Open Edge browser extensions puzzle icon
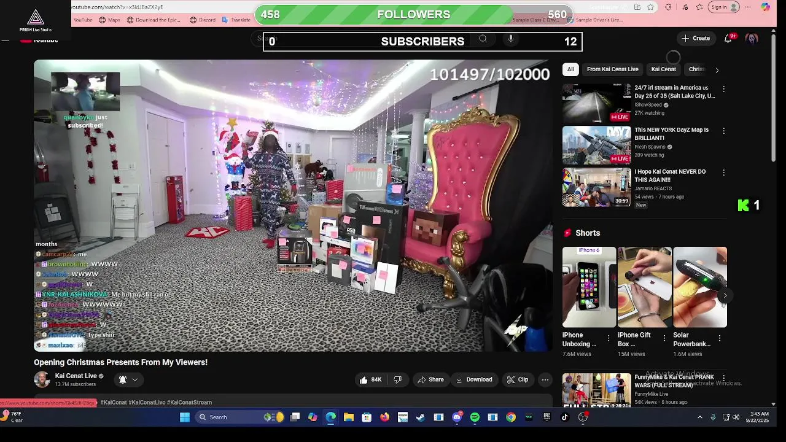This screenshot has width=786, height=442. 668,7
